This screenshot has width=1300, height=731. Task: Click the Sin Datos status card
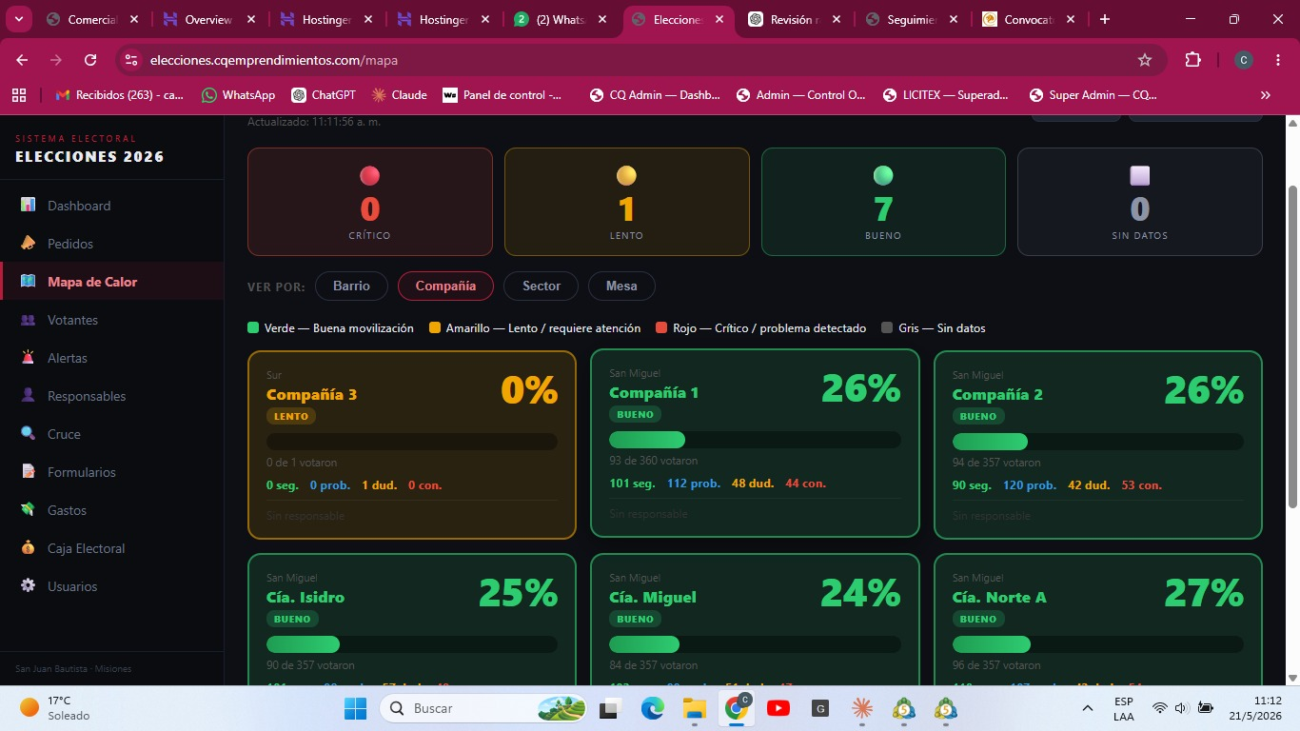(x=1140, y=202)
